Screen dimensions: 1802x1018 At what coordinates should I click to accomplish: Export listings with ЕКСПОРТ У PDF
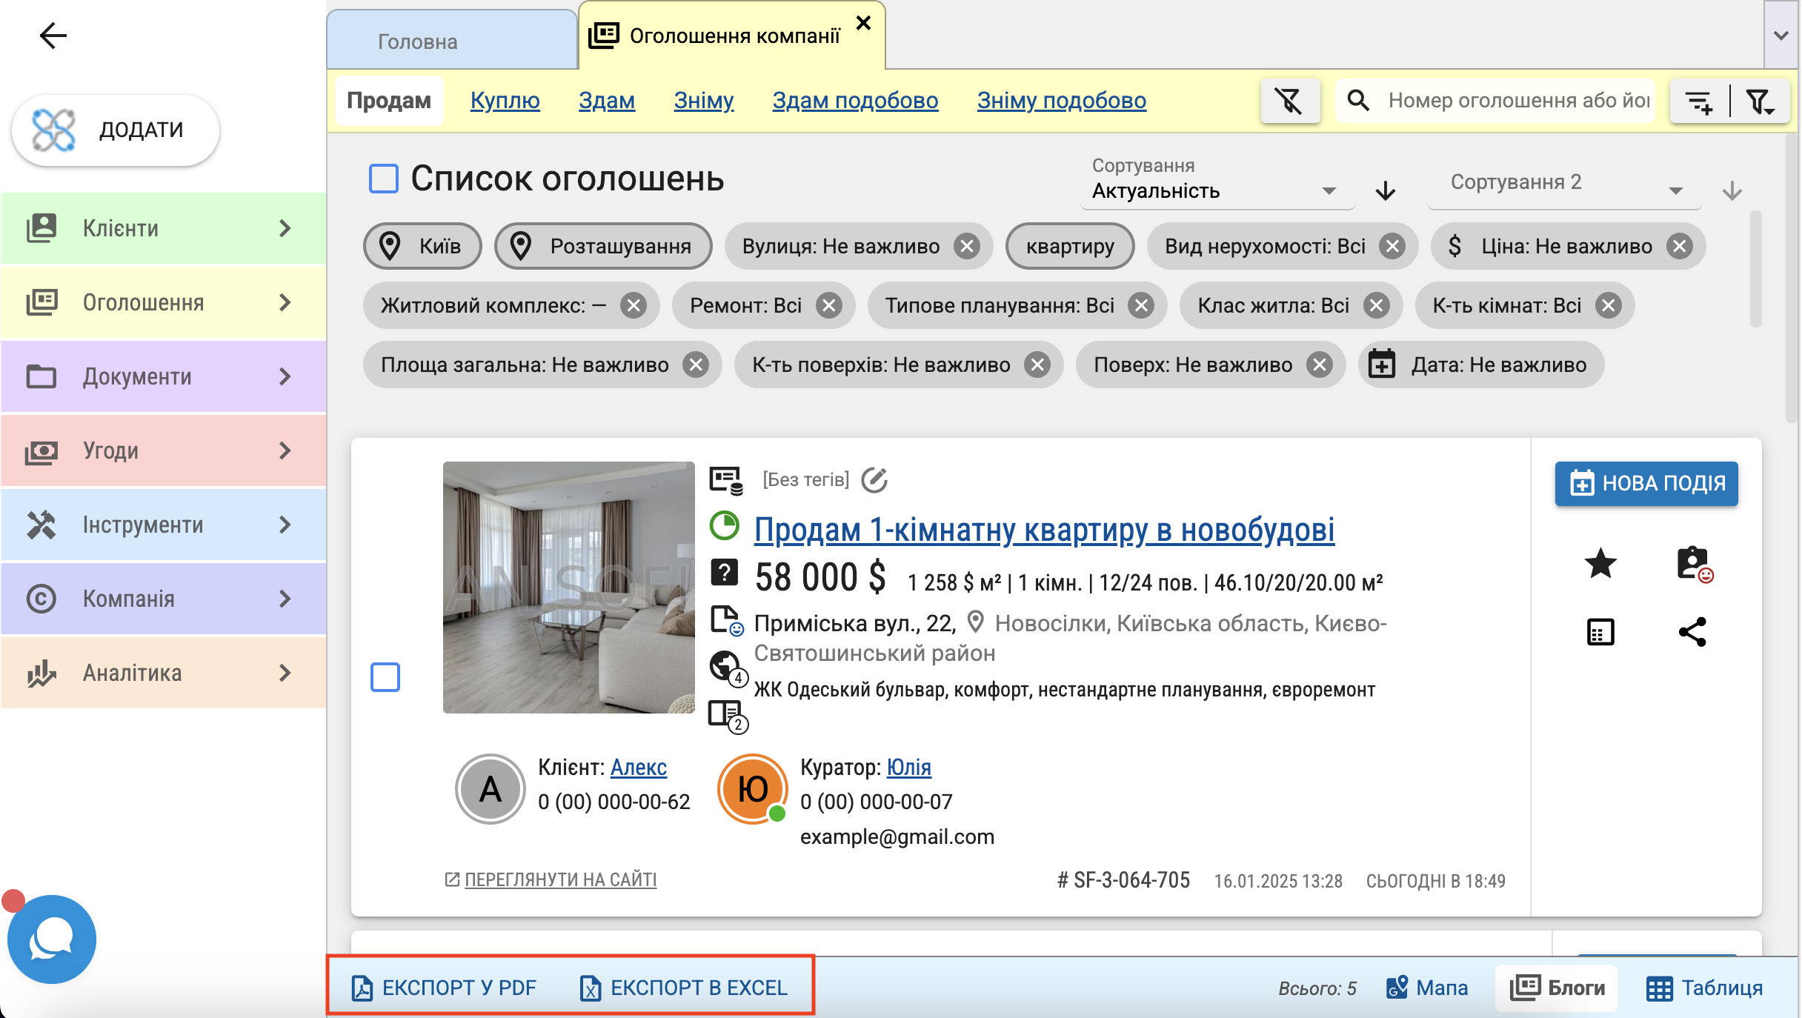coord(443,988)
